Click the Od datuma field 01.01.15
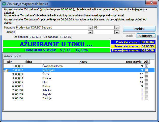This screenshot has height=122, width=159. click(x=35, y=37)
